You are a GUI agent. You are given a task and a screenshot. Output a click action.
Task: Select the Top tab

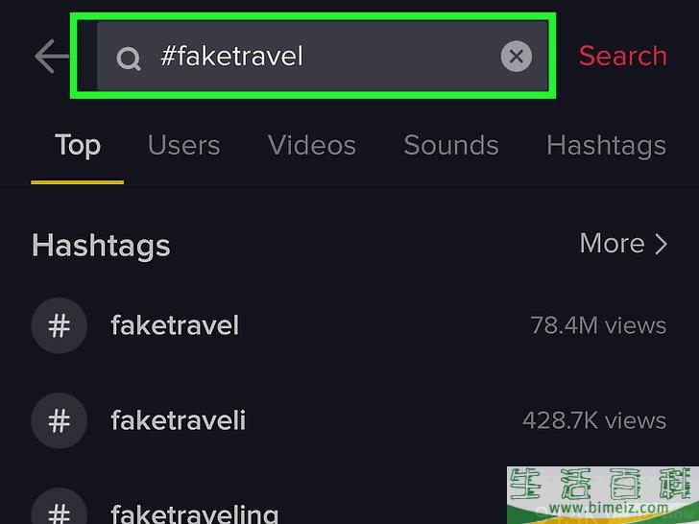(78, 146)
